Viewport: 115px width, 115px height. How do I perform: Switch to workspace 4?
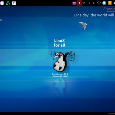(x=94, y=3)
